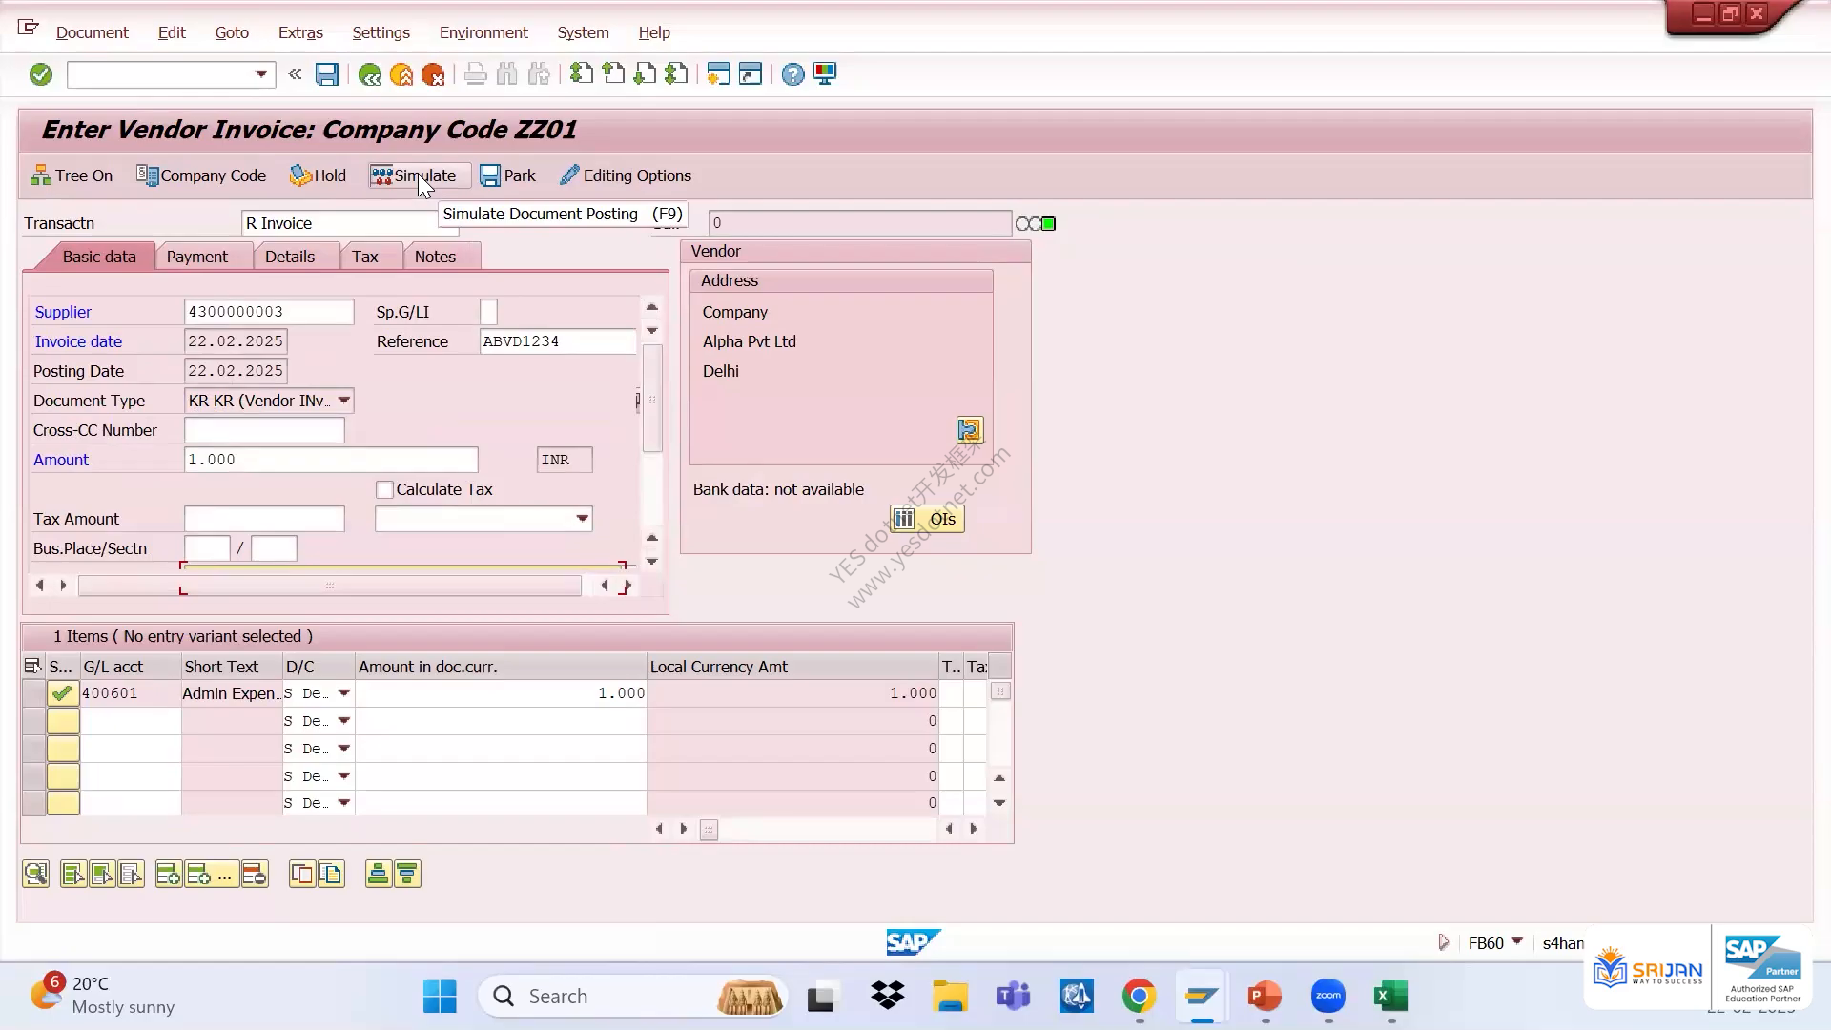The height and width of the screenshot is (1030, 1831).
Task: Switch to the Payment tab
Action: coord(197,257)
